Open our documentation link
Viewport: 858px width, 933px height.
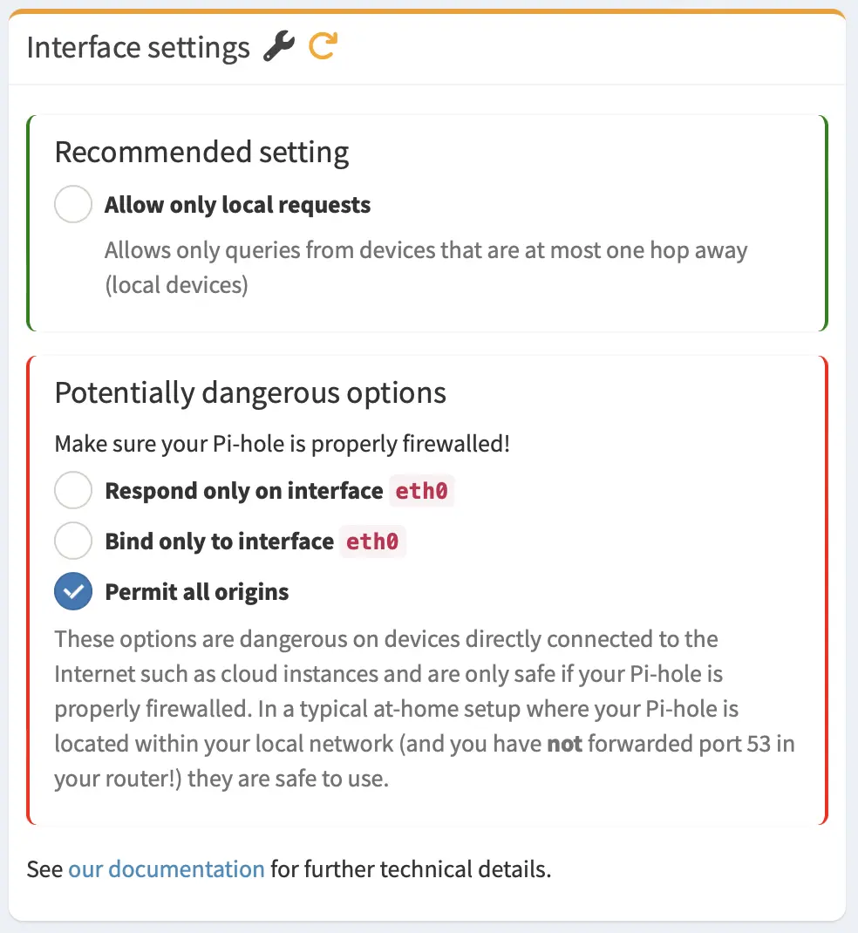(x=167, y=868)
